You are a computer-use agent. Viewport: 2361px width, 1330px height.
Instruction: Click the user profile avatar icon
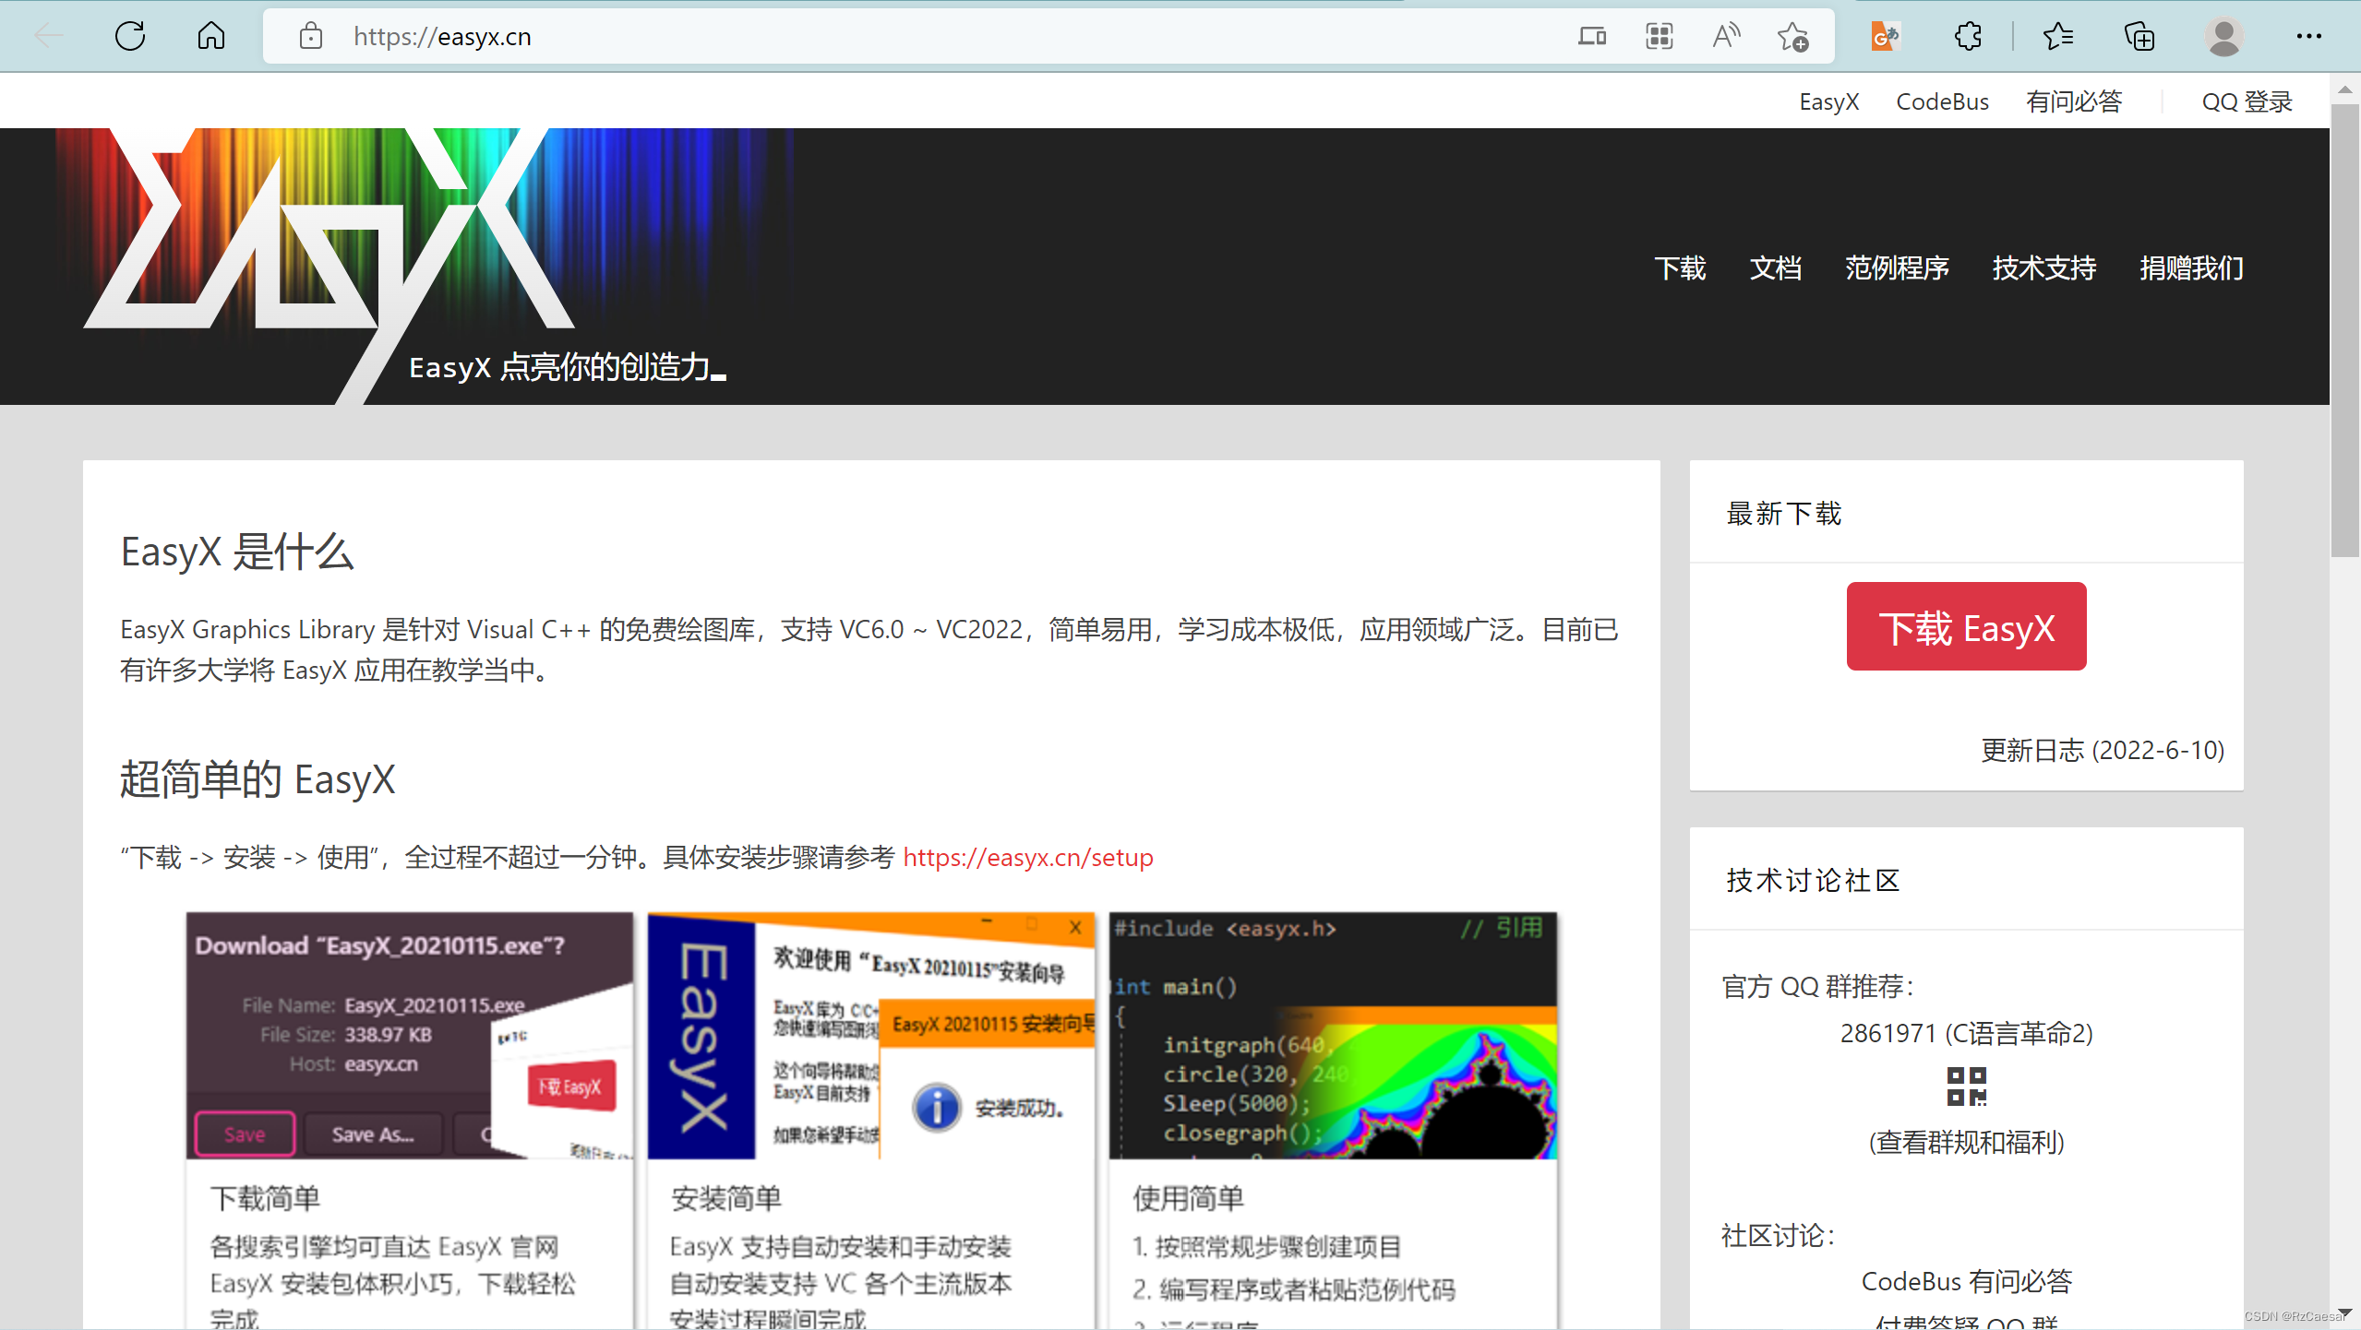[x=2223, y=37]
